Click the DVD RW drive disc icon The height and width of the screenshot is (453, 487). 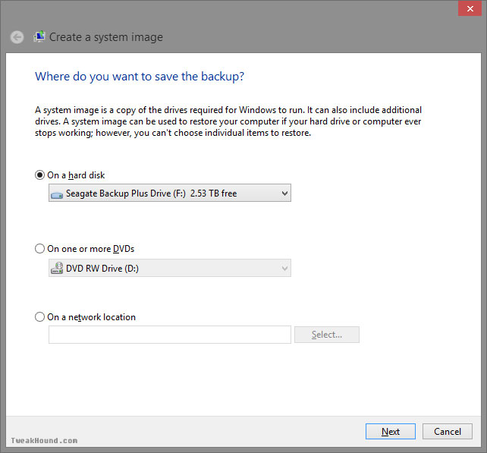pos(57,268)
